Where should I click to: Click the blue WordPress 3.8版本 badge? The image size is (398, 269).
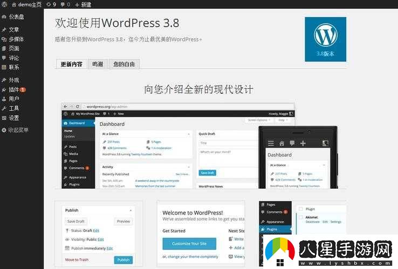point(325,39)
